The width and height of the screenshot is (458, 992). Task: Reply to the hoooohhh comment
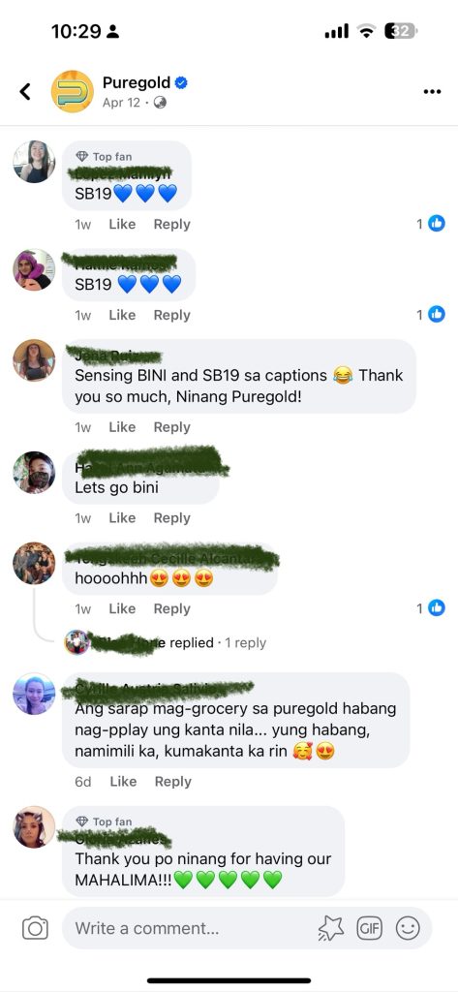[172, 608]
